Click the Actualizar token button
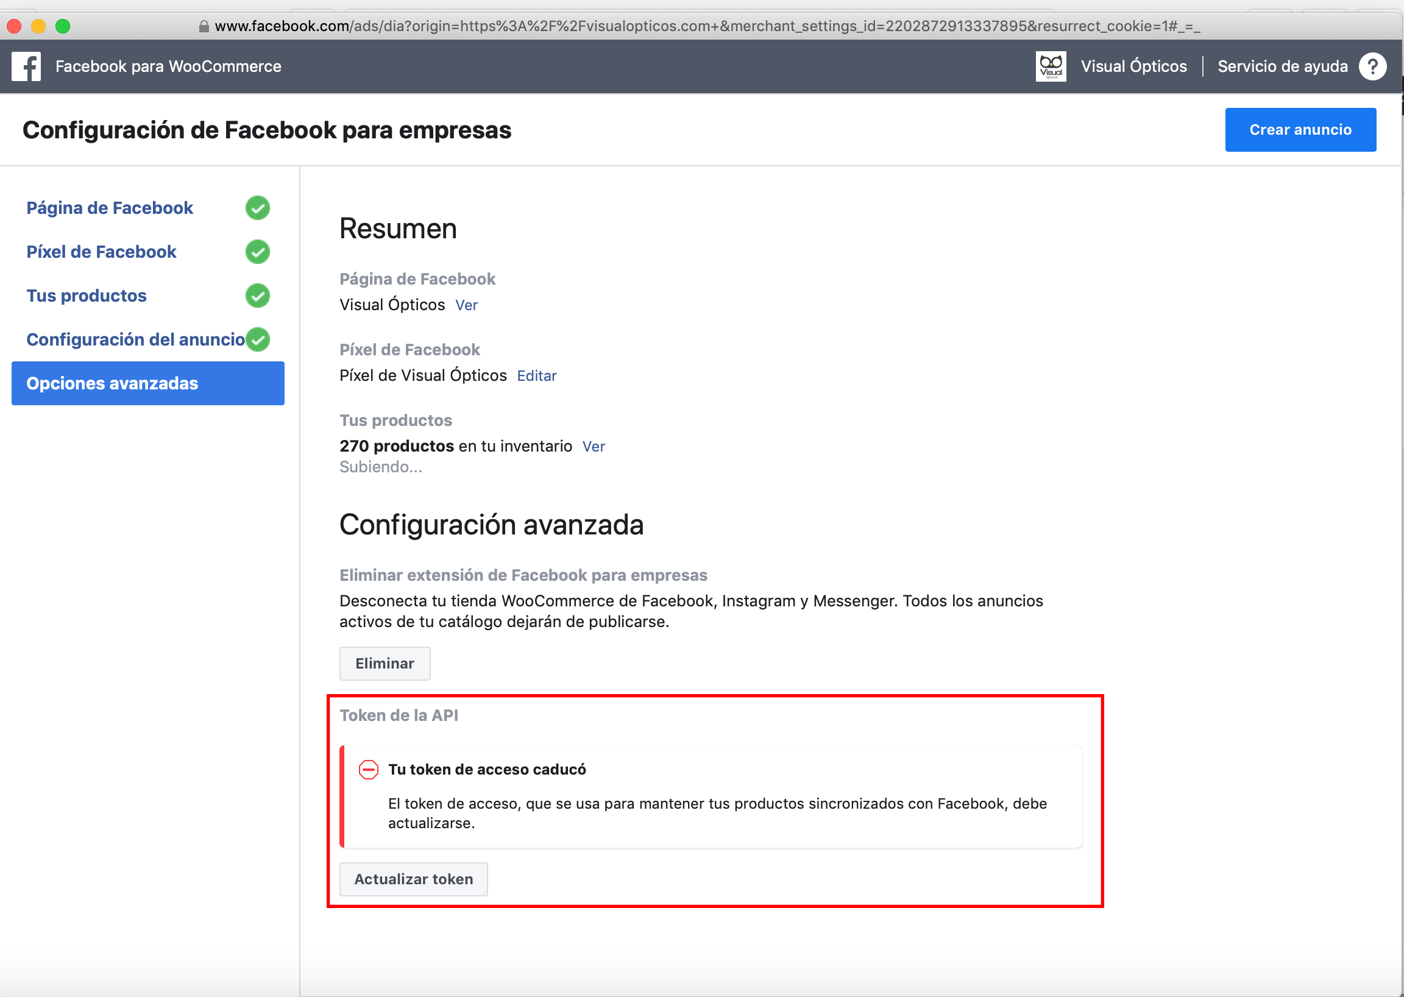Viewport: 1404px width, 997px height. point(414,879)
